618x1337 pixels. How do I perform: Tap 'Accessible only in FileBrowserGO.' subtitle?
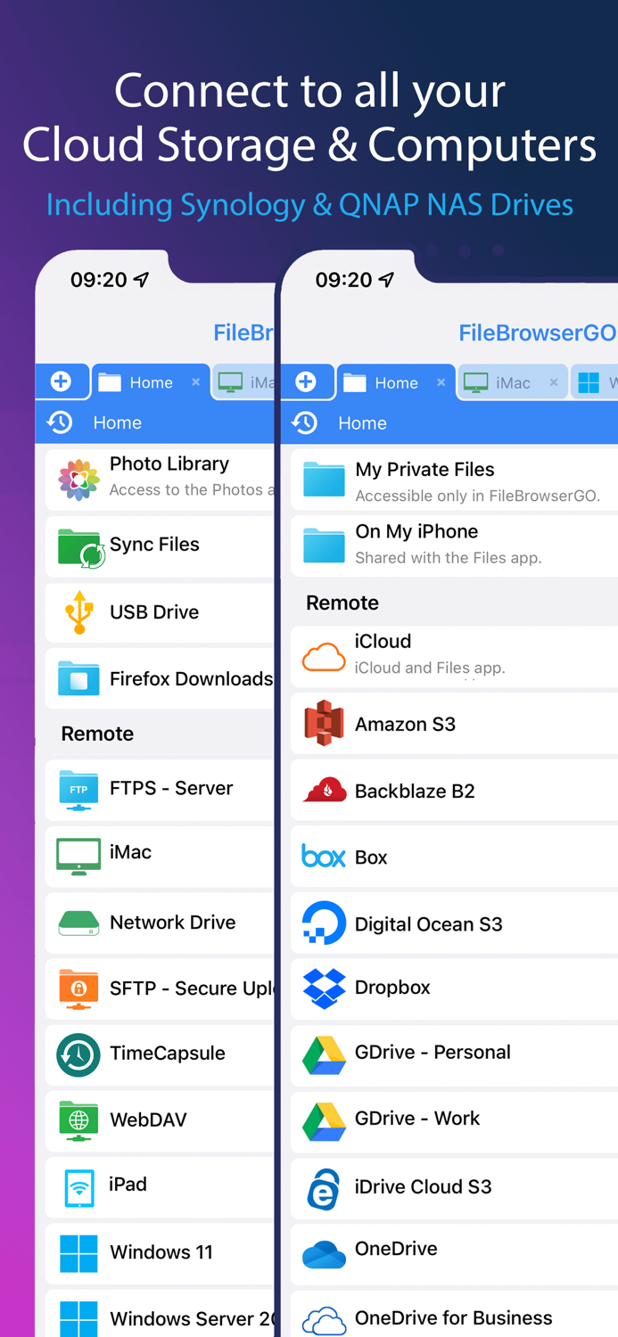(x=478, y=496)
